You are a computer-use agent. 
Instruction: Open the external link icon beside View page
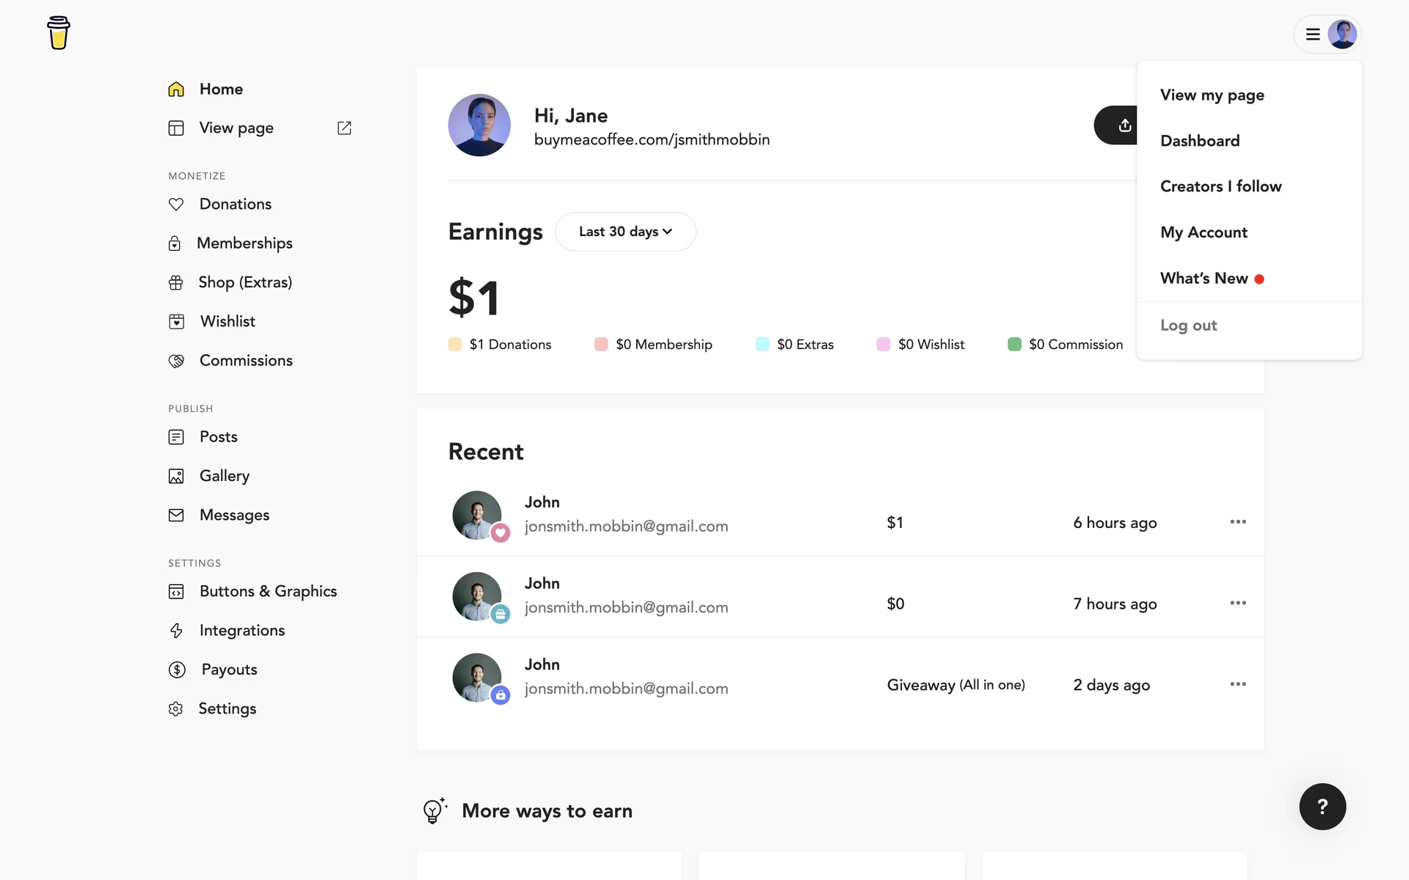tap(344, 128)
